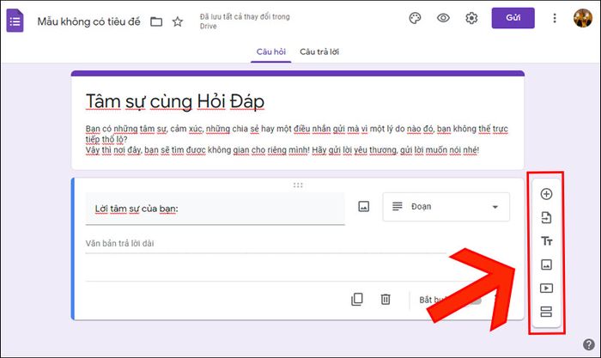The width and height of the screenshot is (601, 358).
Task: Preview the form with eye icon
Action: tap(444, 18)
